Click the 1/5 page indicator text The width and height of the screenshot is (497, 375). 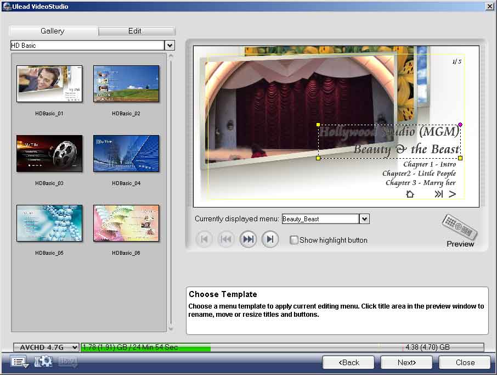click(x=456, y=61)
